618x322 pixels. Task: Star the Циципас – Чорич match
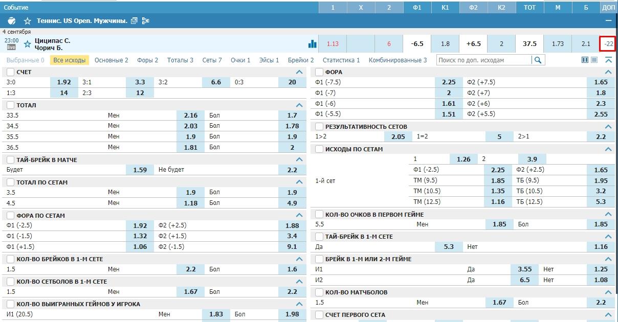tap(28, 44)
